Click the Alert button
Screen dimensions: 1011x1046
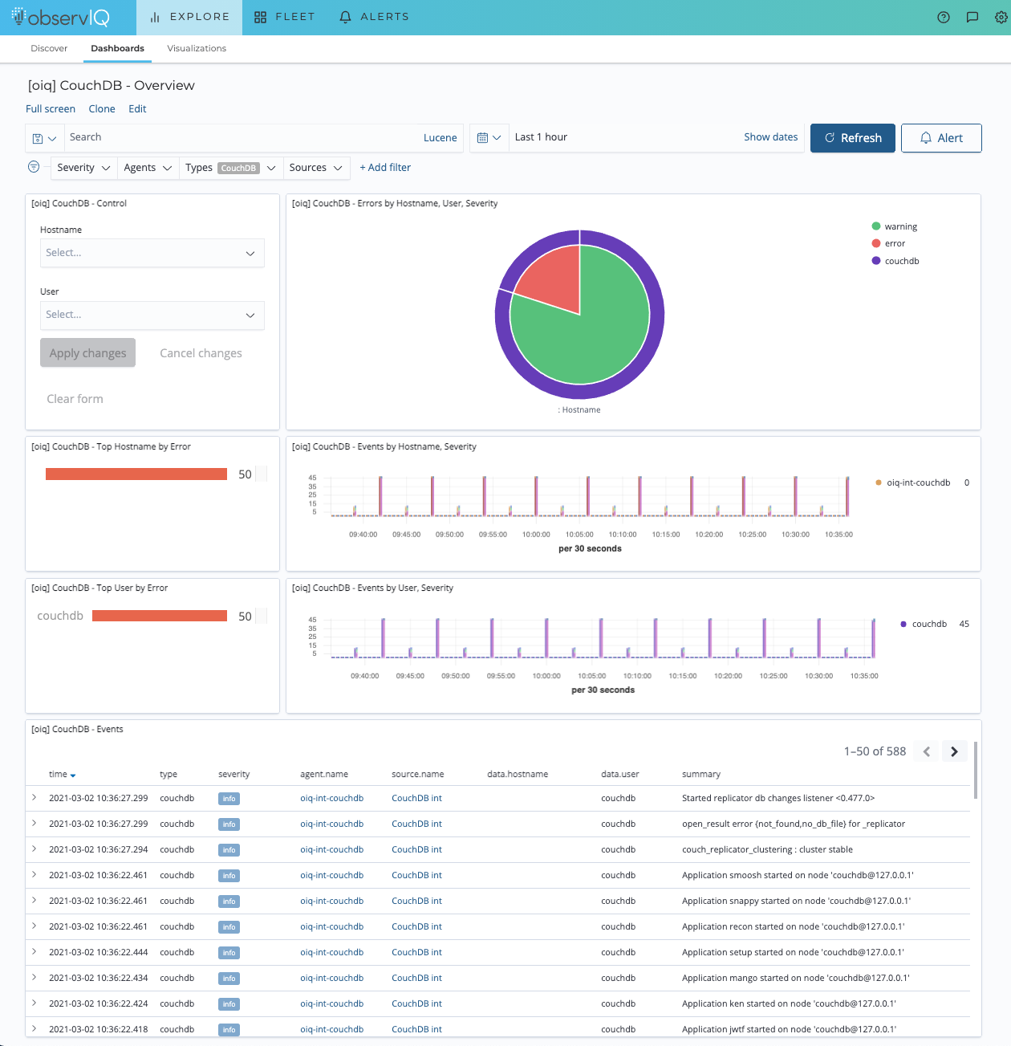[941, 138]
